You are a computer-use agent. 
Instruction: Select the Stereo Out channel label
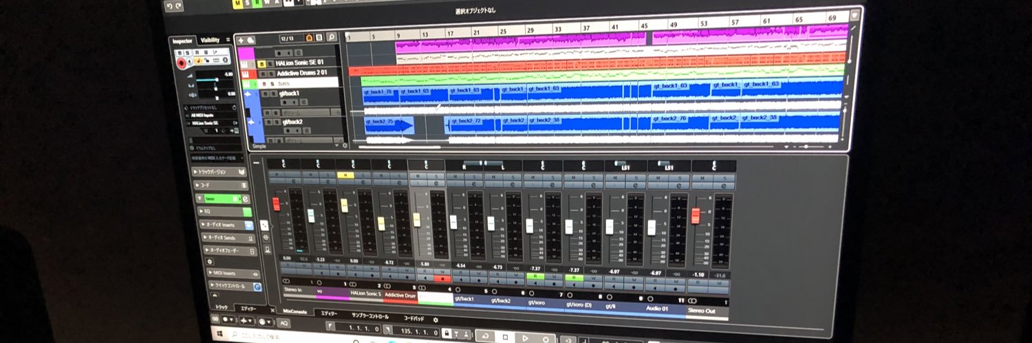click(707, 311)
